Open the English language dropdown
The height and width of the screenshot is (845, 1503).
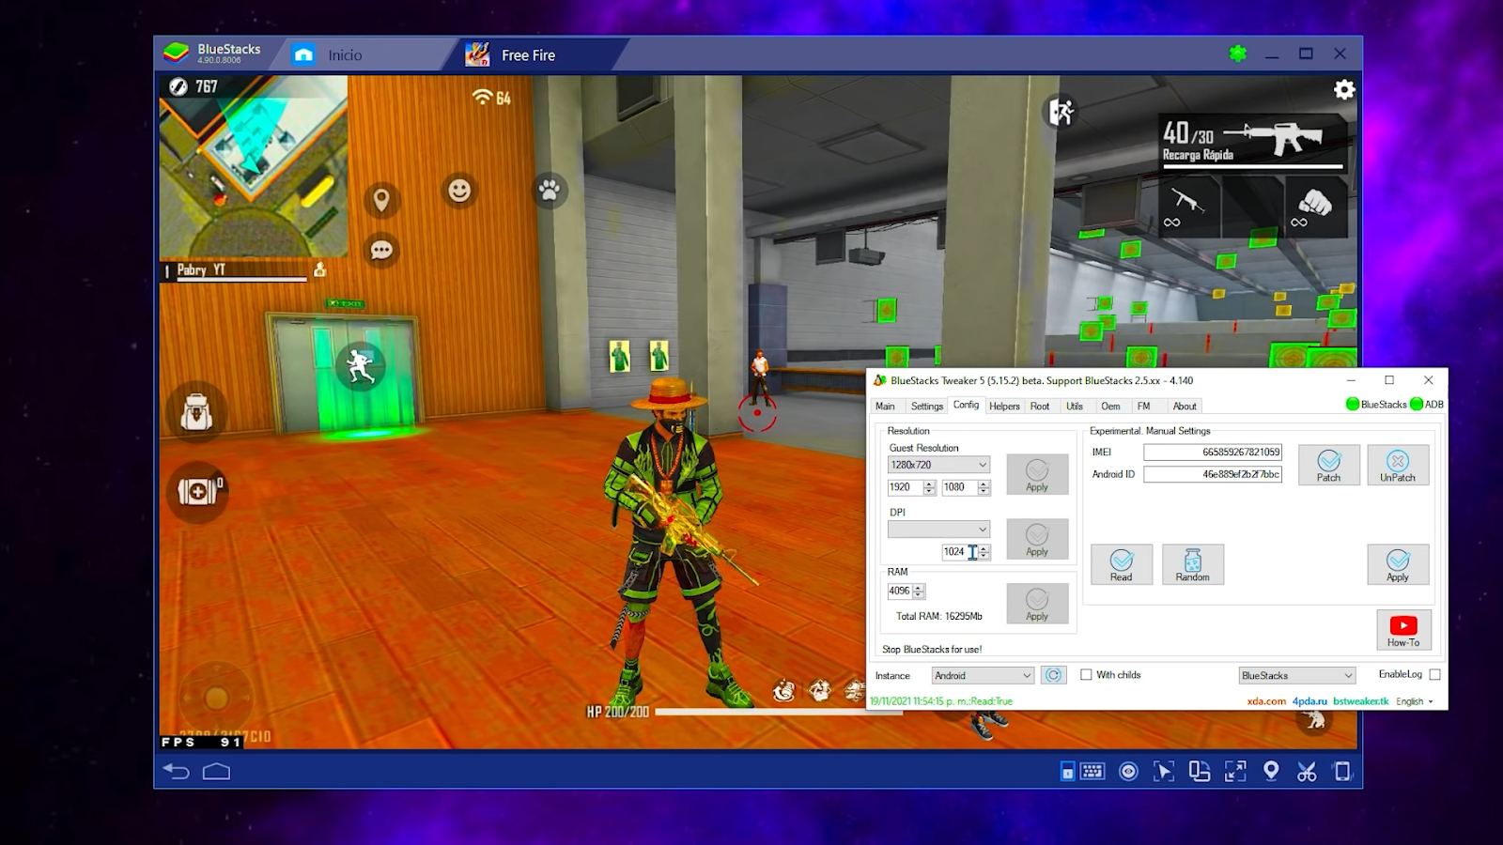(1415, 701)
